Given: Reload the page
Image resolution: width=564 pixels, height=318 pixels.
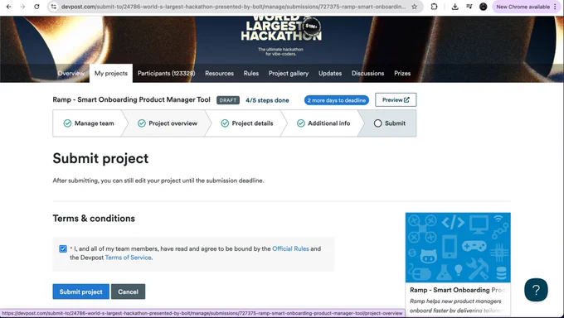Looking at the screenshot, I should 36,7.
